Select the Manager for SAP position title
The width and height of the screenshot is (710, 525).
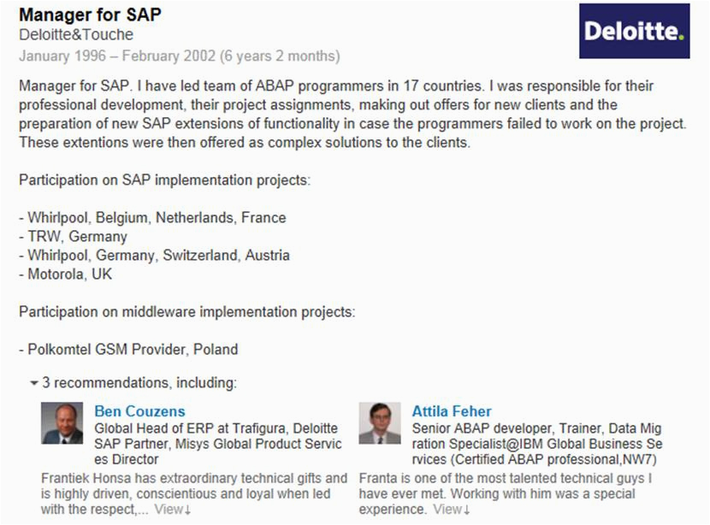(x=90, y=15)
